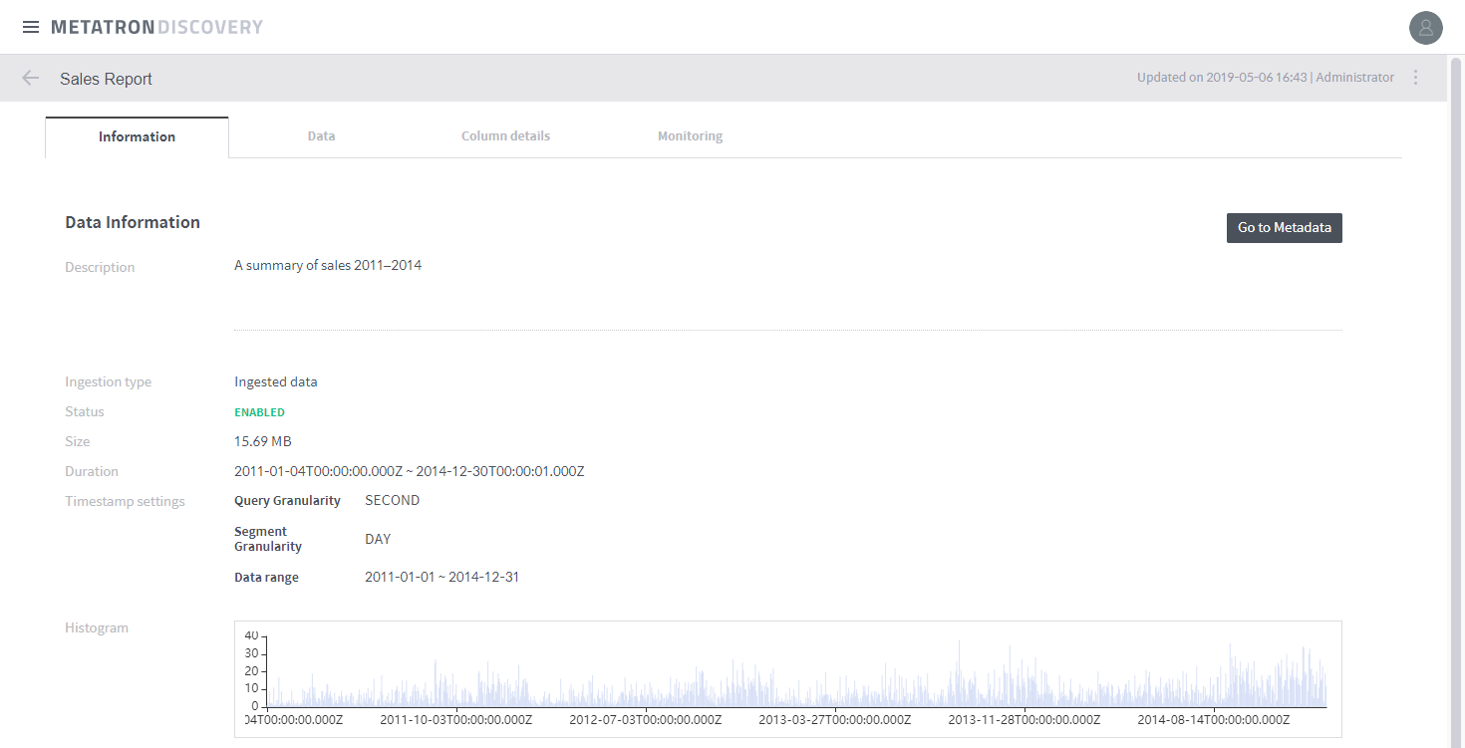The width and height of the screenshot is (1465, 748).
Task: Click histogram axis label 2013-03-27T00:00:00.000Z
Action: tap(834, 720)
